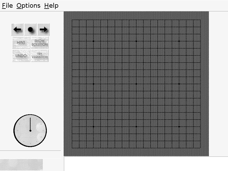Click the round clock timer face

[x=30, y=131]
